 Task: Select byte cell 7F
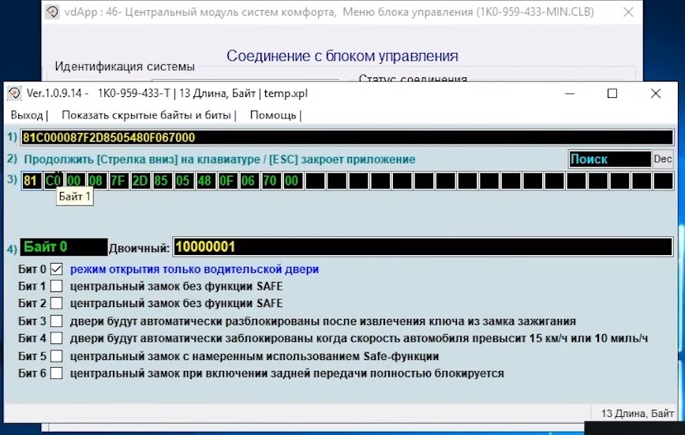click(118, 181)
